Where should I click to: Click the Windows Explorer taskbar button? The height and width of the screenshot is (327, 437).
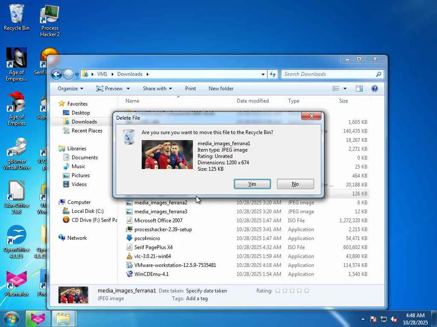63,318
